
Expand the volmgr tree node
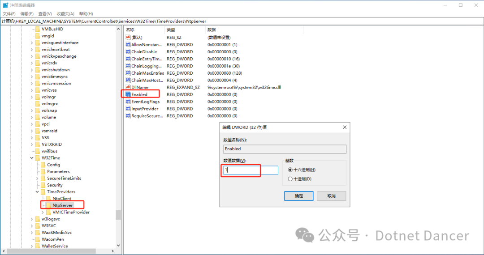(x=32, y=97)
